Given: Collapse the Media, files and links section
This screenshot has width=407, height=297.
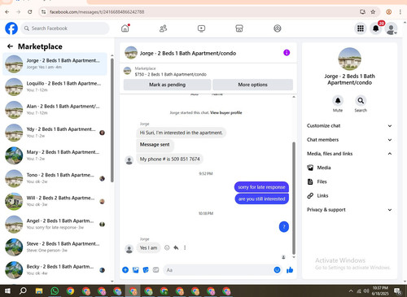Looking at the screenshot, I should (349, 154).
